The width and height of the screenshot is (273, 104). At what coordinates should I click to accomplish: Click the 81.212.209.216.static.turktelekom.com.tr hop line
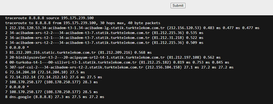[78, 52]
